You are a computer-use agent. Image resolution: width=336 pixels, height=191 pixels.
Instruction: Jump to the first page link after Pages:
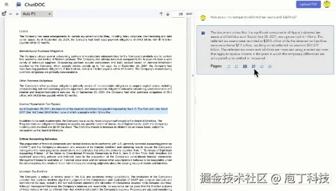(x=228, y=66)
